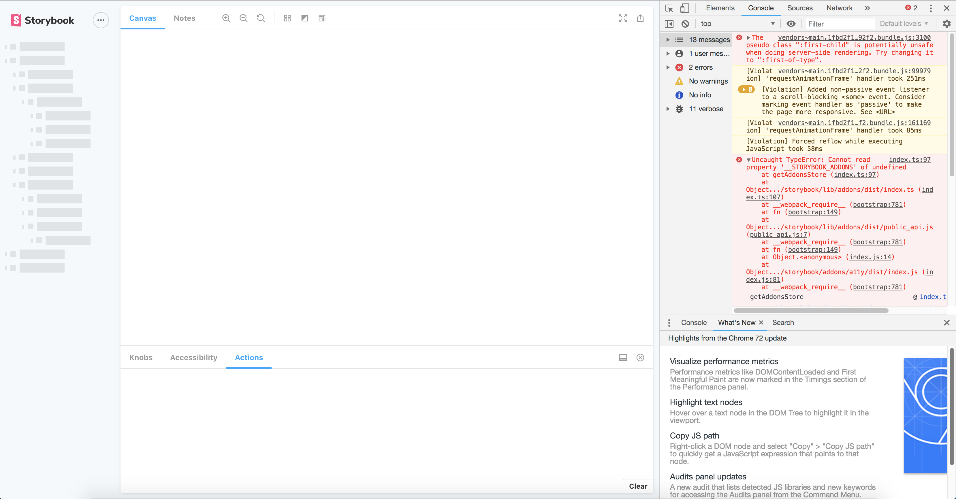Switch to the Notes tab
Image resolution: width=956 pixels, height=499 pixels.
click(185, 18)
